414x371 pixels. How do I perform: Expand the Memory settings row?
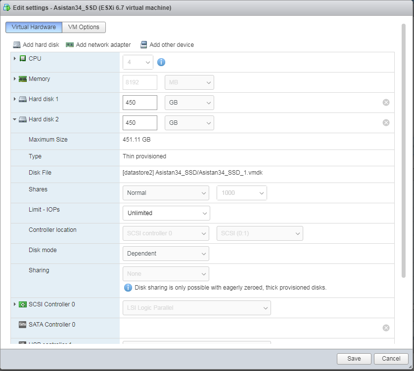15,79
